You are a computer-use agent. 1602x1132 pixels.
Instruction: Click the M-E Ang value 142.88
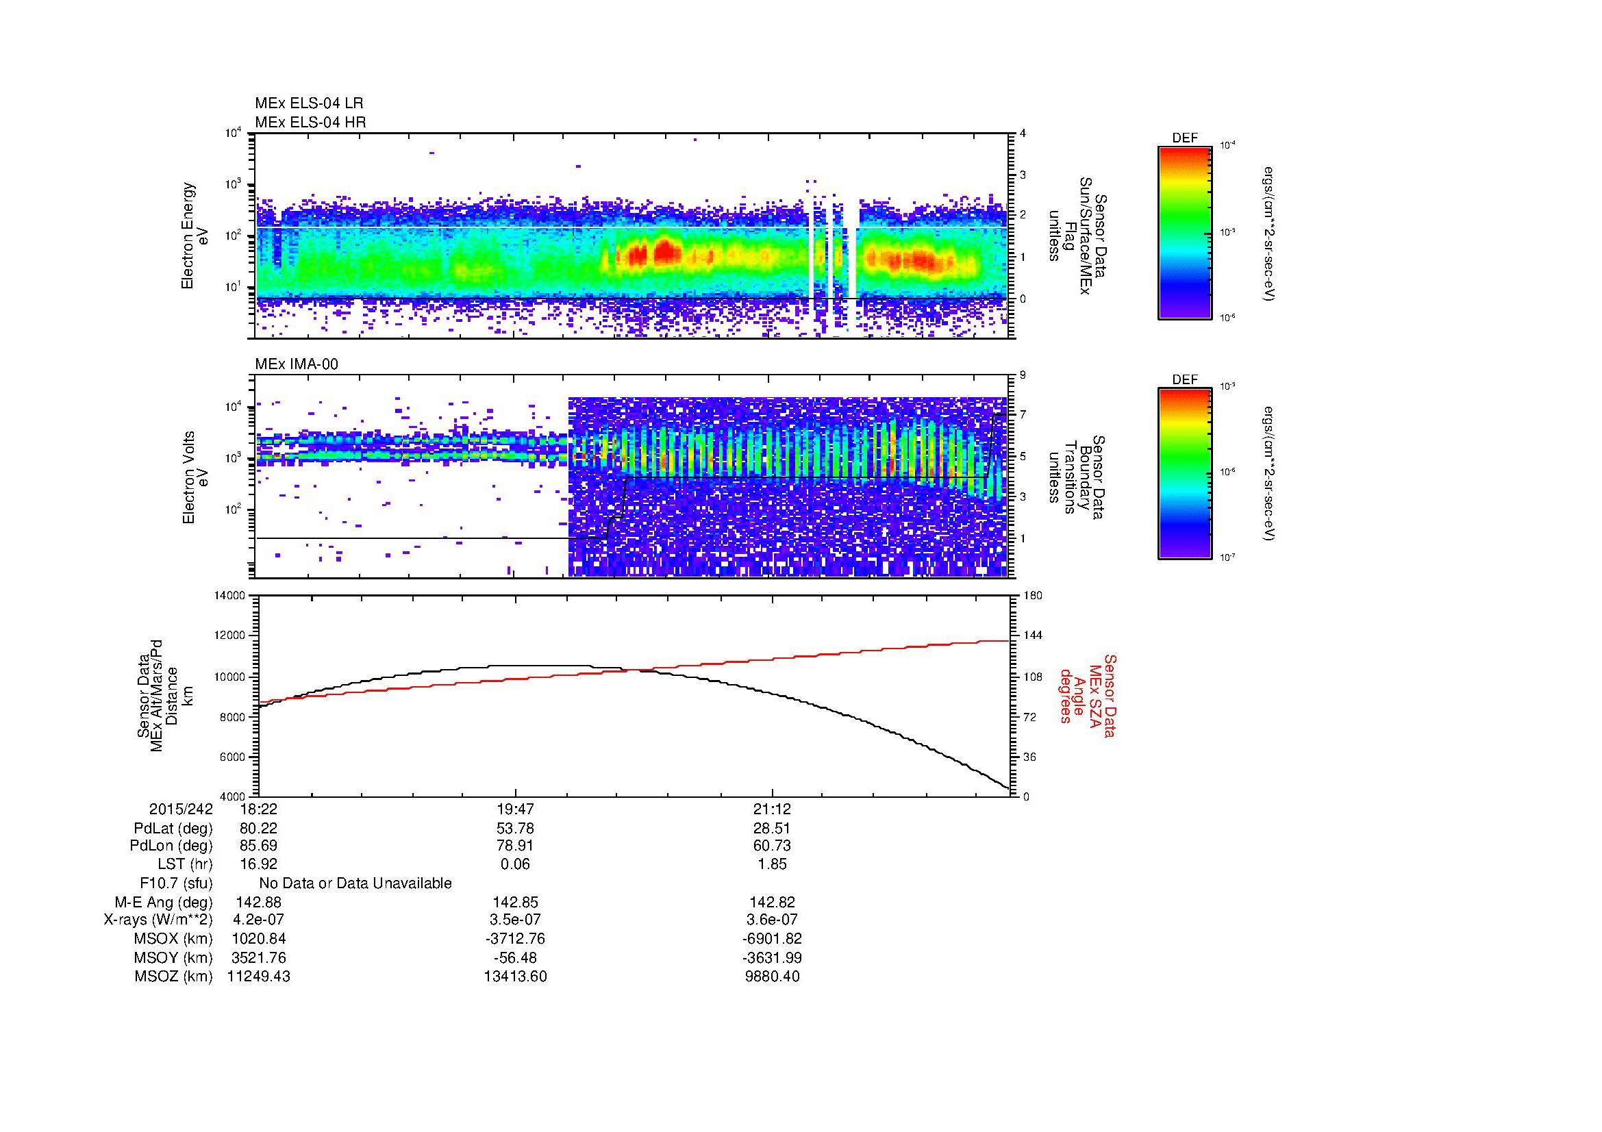[x=258, y=902]
